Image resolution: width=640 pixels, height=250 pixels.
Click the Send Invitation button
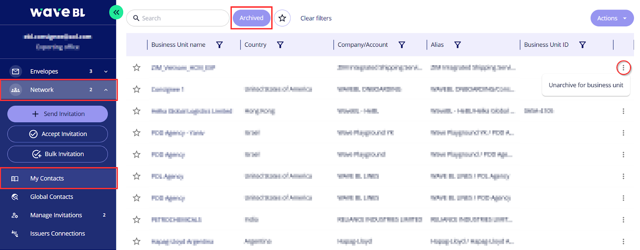[x=58, y=114]
